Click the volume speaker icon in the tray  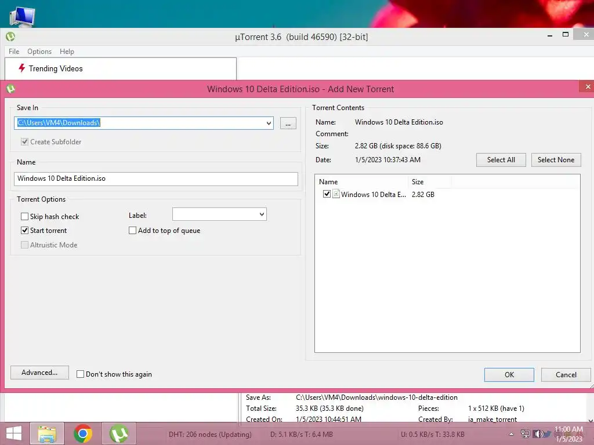click(538, 434)
